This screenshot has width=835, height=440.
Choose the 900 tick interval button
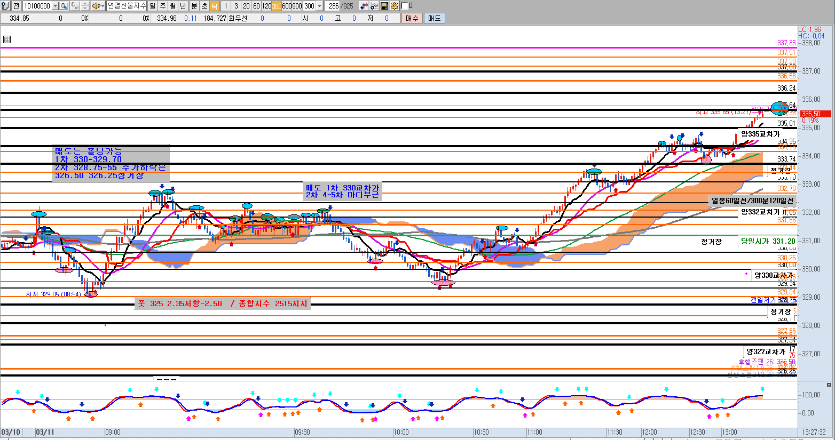pos(297,6)
